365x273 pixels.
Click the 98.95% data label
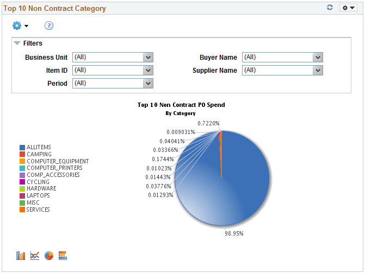(x=234, y=233)
